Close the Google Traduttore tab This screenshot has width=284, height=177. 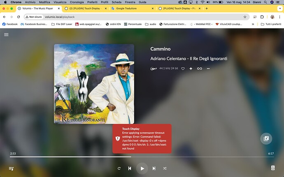(x=153, y=8)
